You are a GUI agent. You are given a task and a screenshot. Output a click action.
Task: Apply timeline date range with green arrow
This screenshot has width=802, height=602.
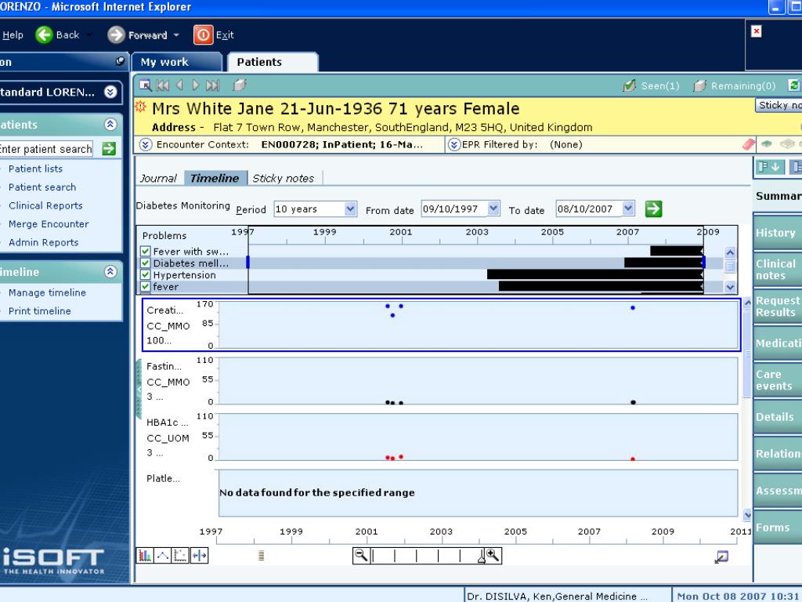point(653,209)
